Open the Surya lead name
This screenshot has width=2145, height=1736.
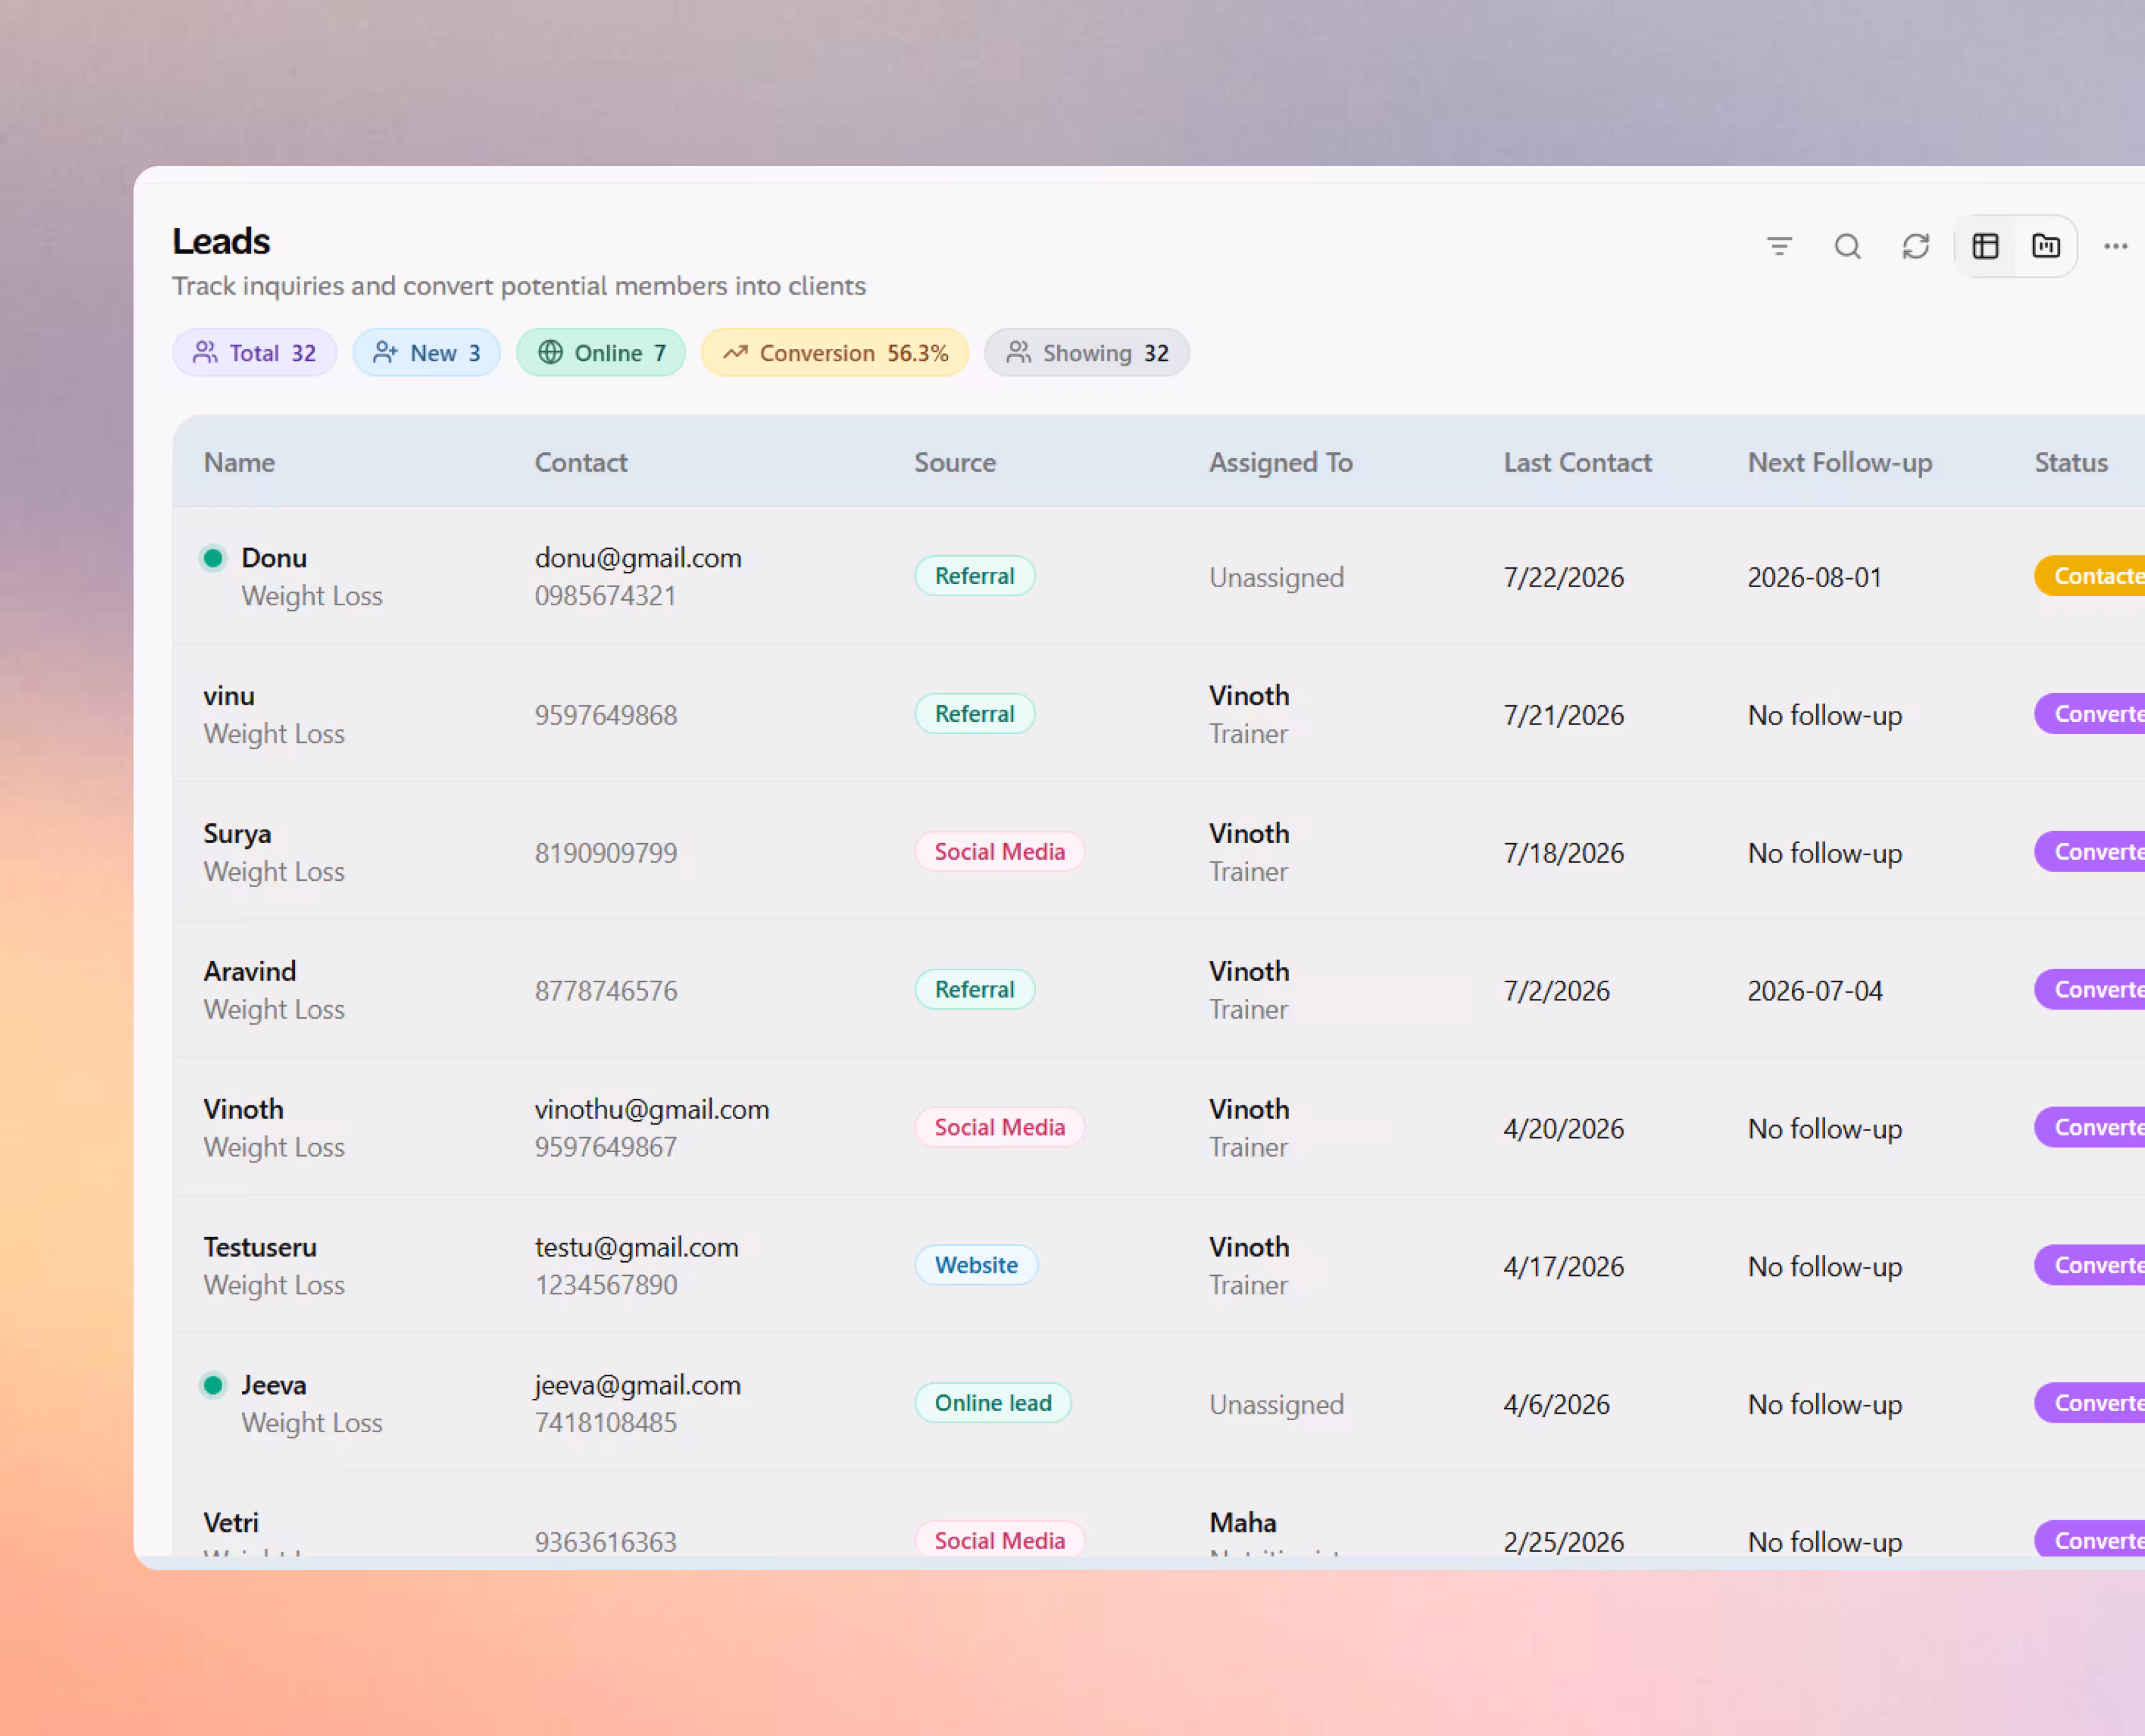pyautogui.click(x=237, y=834)
